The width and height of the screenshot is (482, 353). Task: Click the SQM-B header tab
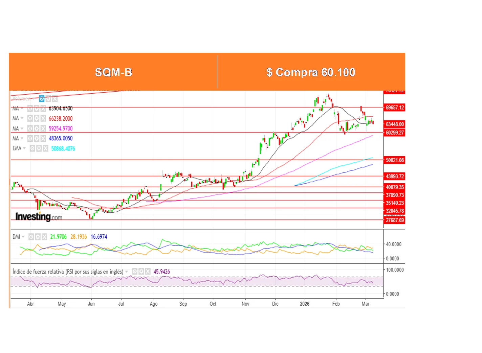click(x=113, y=72)
